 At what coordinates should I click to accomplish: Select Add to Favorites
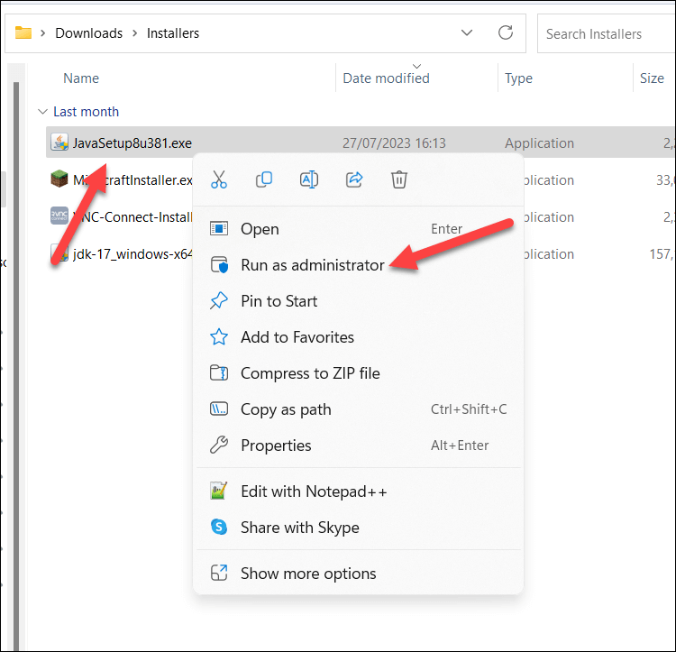coord(358,337)
